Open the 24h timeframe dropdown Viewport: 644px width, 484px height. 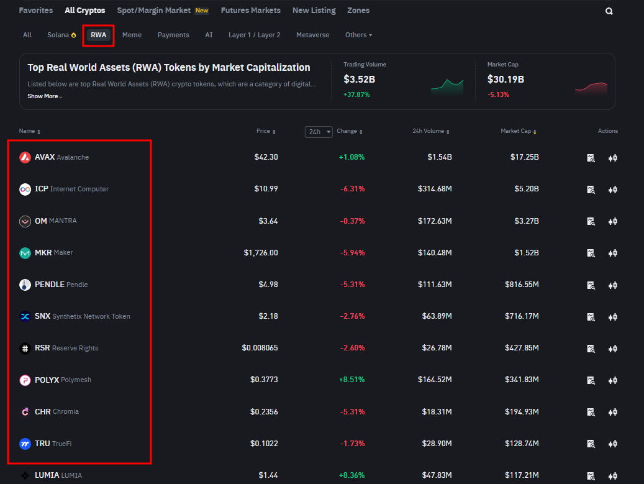[x=319, y=132]
